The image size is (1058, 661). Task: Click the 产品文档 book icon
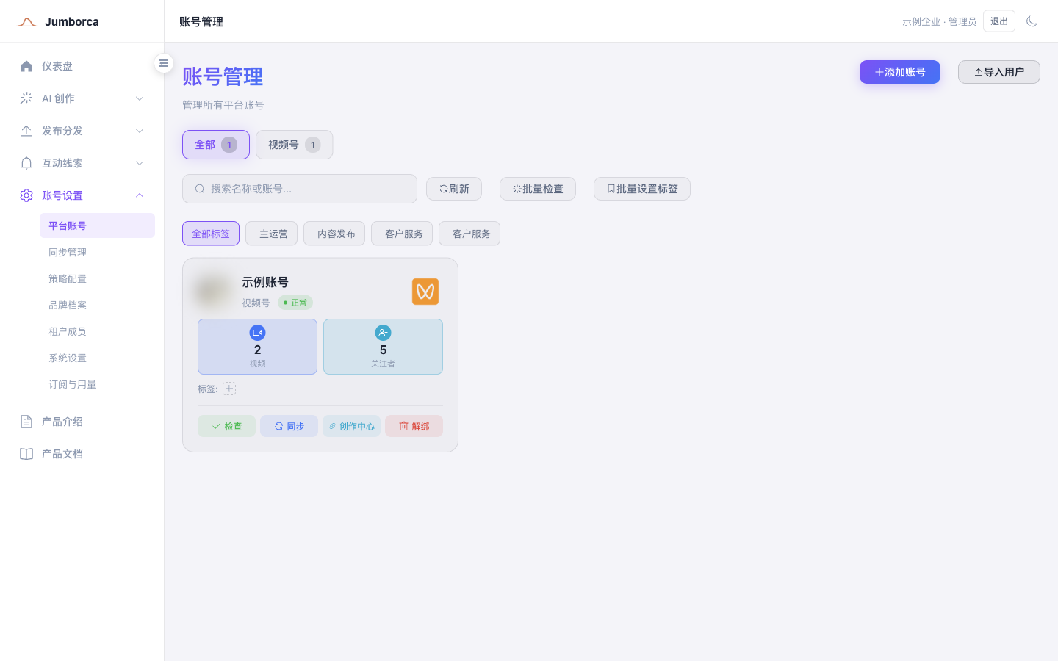26,454
